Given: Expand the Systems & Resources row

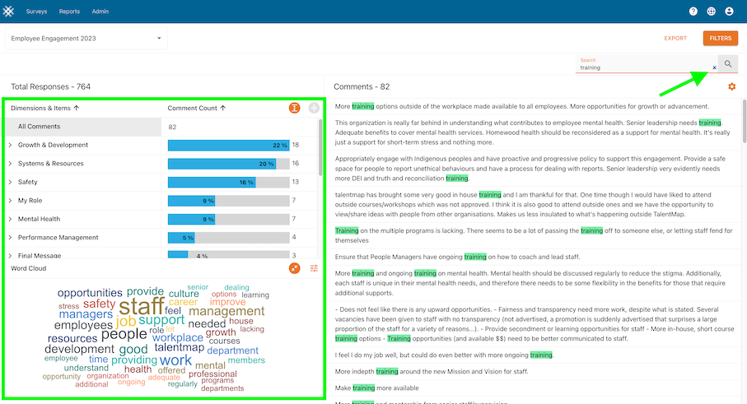Looking at the screenshot, I should point(10,164).
